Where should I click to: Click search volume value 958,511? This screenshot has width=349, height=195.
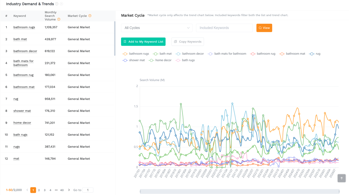coord(50,99)
